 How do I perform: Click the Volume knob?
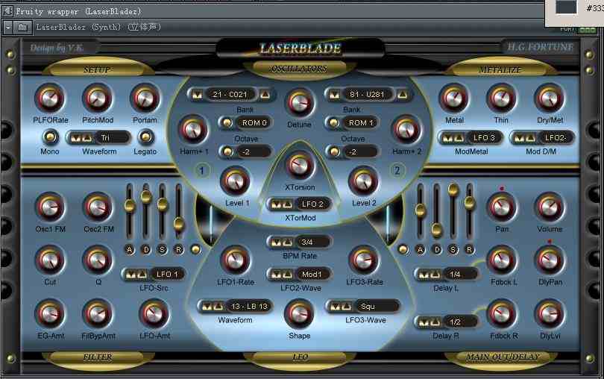click(550, 207)
